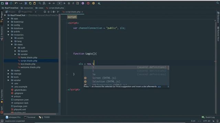Open the Database side panel

click(x=218, y=17)
